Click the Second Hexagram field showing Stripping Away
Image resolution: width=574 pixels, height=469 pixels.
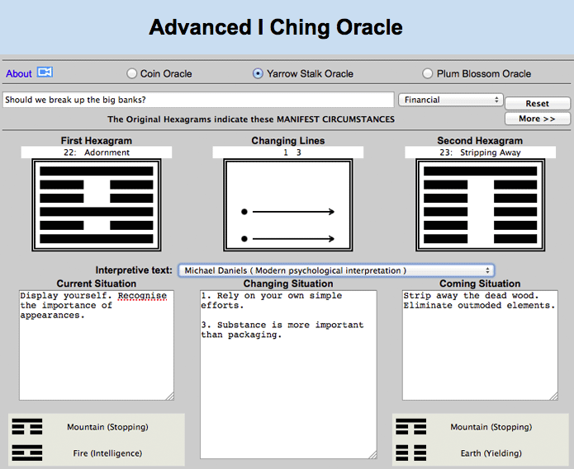[480, 152]
